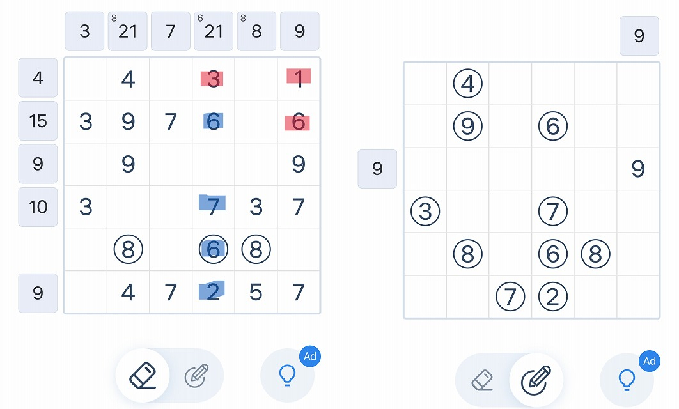Viewport: 679px width, 409px height.
Task: Tap the lightbulb hint icon under right puzzle
Action: (x=627, y=380)
